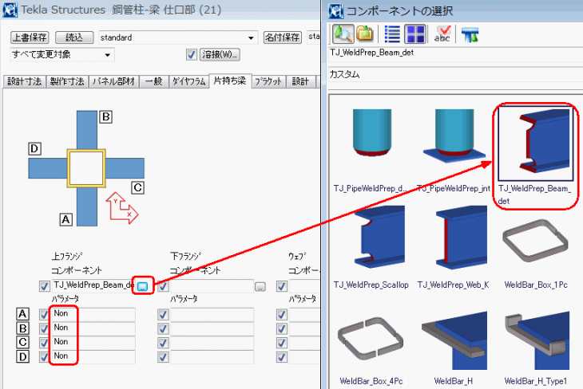This screenshot has width=583, height=389.
Task: Click browse button for 上フランジ component
Action: tap(142, 286)
